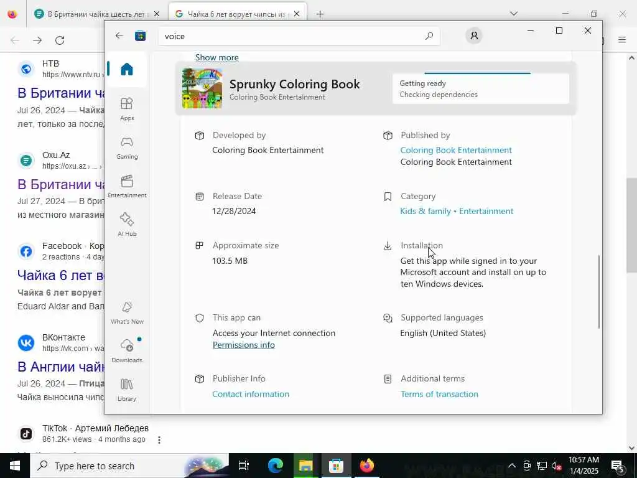Go to Microsoft Store Home
This screenshot has width=637, height=478.
127,69
